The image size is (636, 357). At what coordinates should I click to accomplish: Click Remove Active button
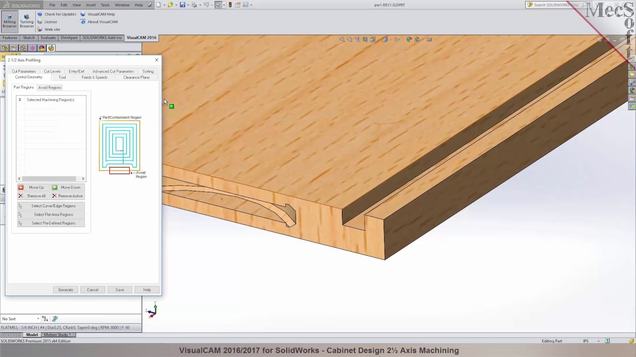68,196
